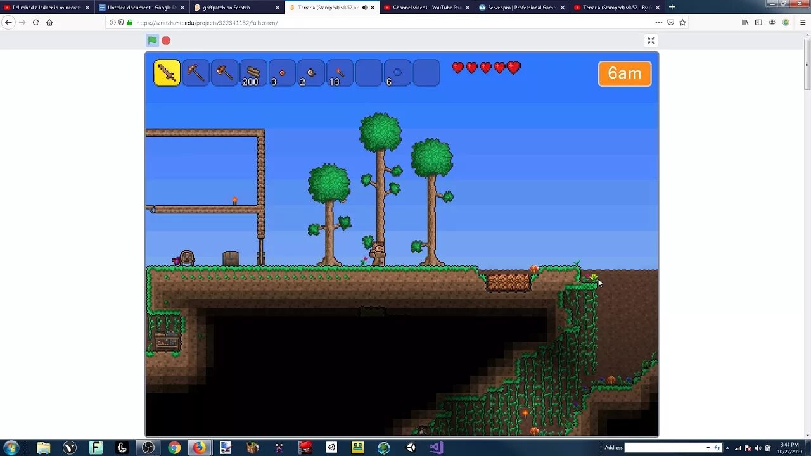Select the hotbar item with count 6

point(397,73)
